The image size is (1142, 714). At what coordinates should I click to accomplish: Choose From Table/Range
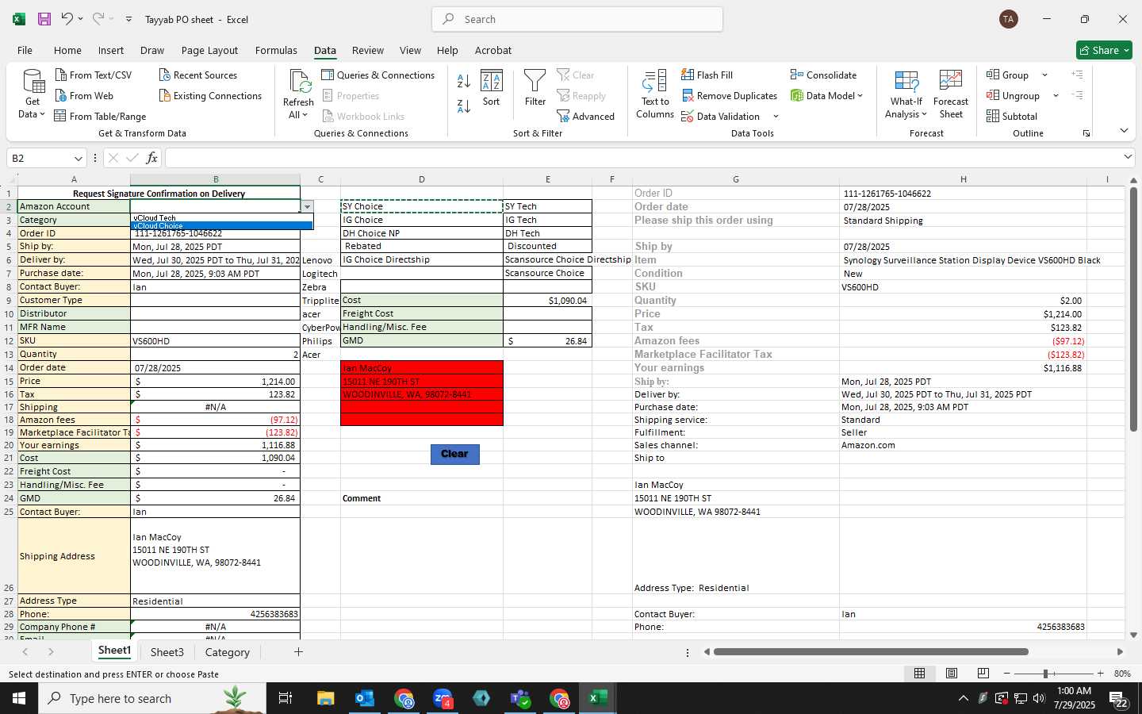[x=100, y=116]
